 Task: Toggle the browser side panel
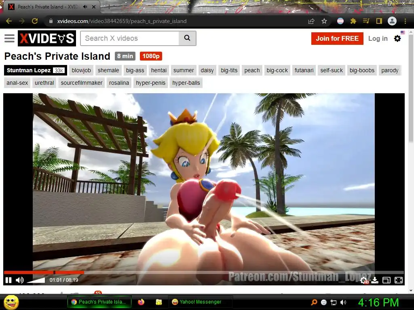pyautogui.click(x=379, y=21)
